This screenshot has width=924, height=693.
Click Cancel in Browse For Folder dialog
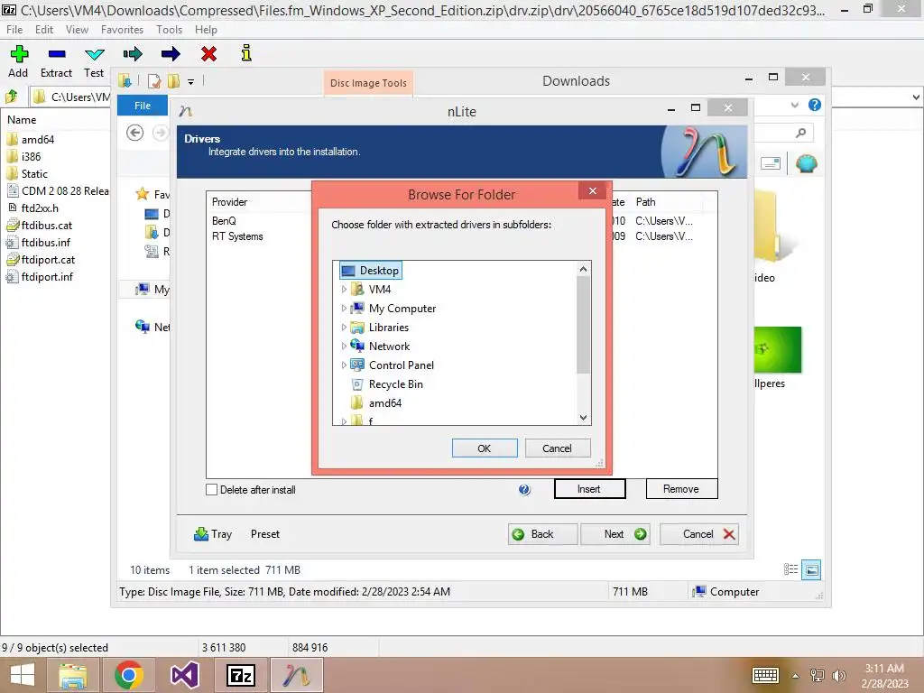coord(557,448)
